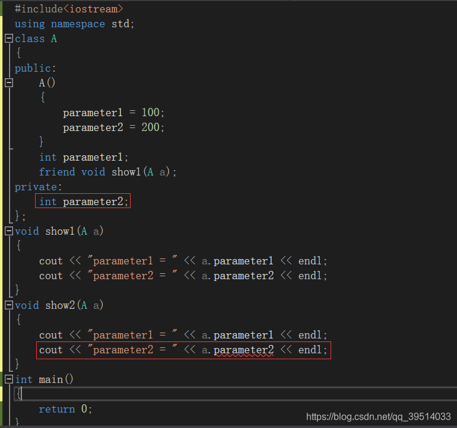Click underlined a.parameter2 error in show2

coord(237,350)
